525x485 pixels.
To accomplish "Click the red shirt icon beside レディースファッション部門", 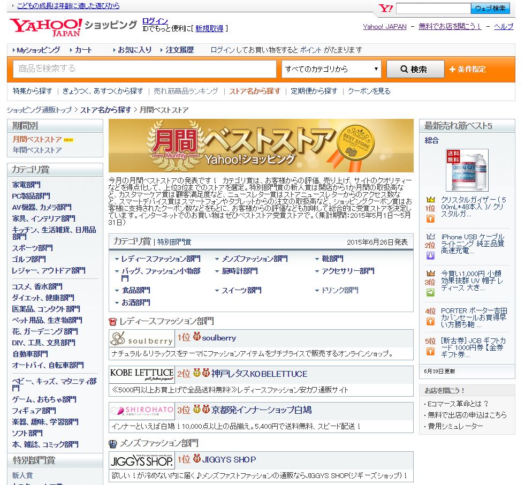I will 113,322.
